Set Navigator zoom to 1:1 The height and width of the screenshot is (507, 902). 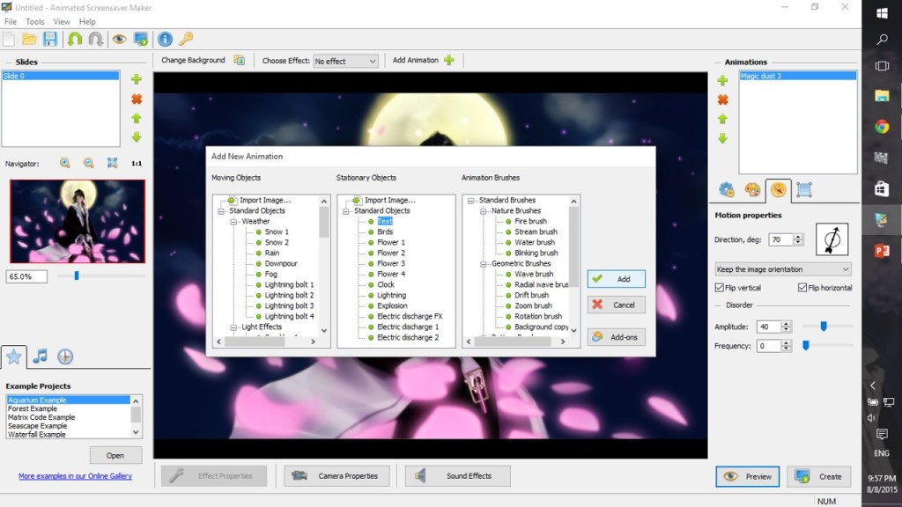click(137, 163)
